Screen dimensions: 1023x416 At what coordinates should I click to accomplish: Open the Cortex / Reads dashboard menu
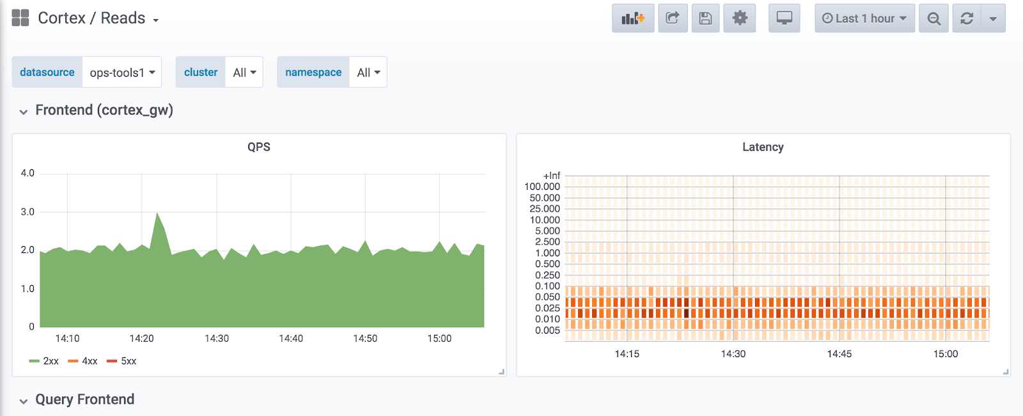(x=98, y=18)
